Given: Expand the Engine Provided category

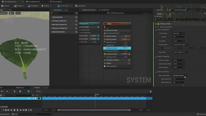Looking at the screenshot, I should (51, 32).
